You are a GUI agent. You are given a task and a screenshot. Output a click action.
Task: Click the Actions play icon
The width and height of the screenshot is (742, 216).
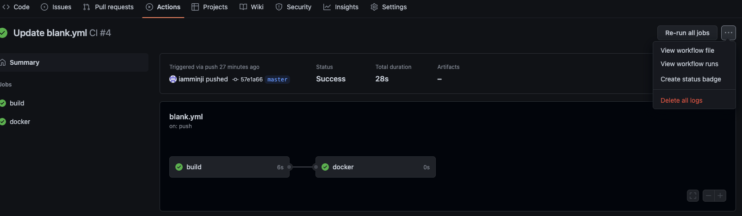[149, 7]
